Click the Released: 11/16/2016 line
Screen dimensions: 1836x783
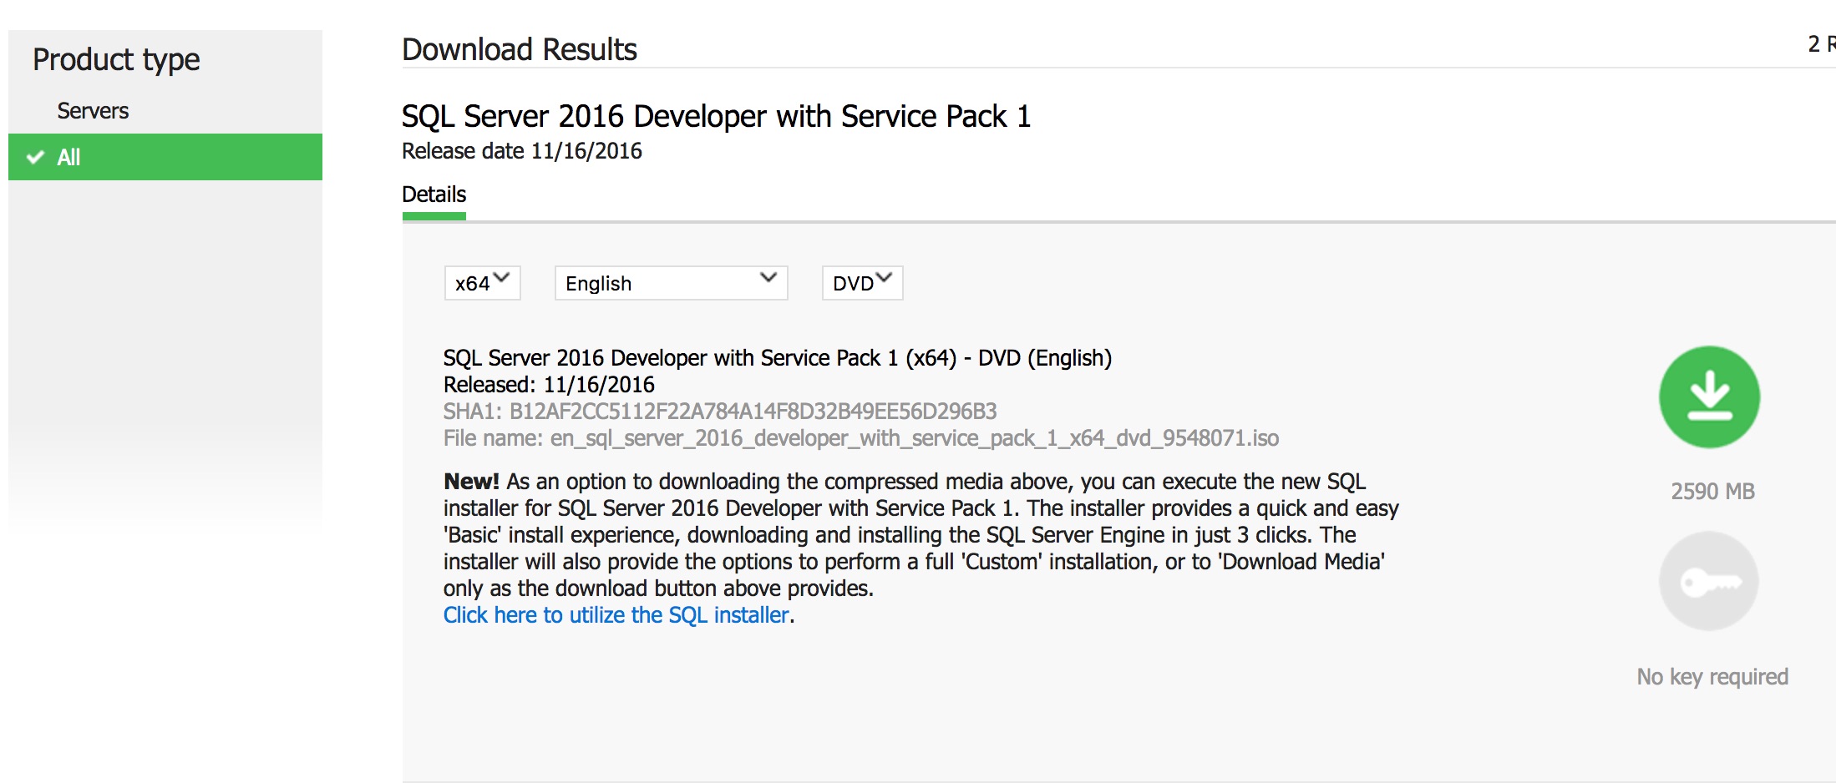pyautogui.click(x=549, y=385)
